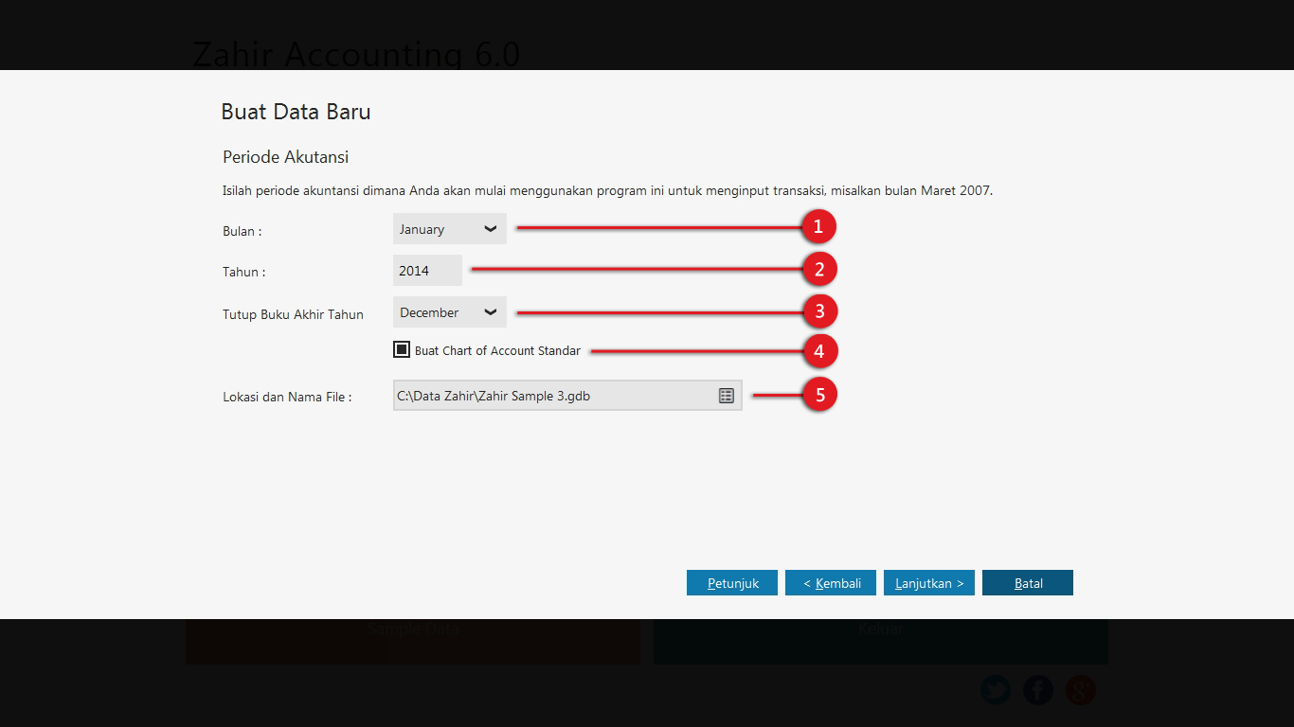Continue with the Lanjutkan button
Viewport: 1294px width, 727px height.
tap(929, 583)
